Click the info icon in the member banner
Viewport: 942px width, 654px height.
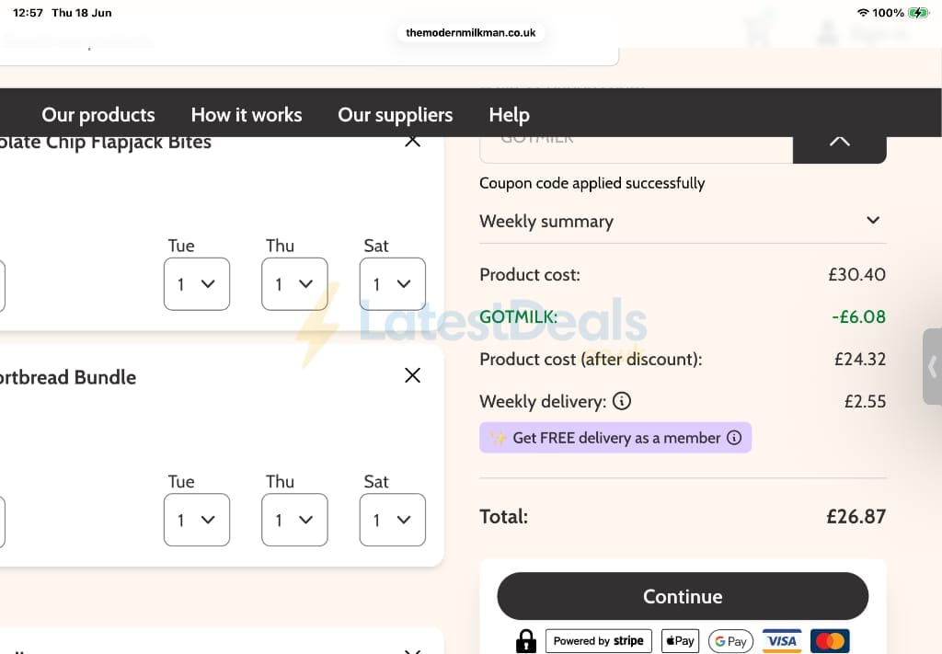pyautogui.click(x=734, y=437)
